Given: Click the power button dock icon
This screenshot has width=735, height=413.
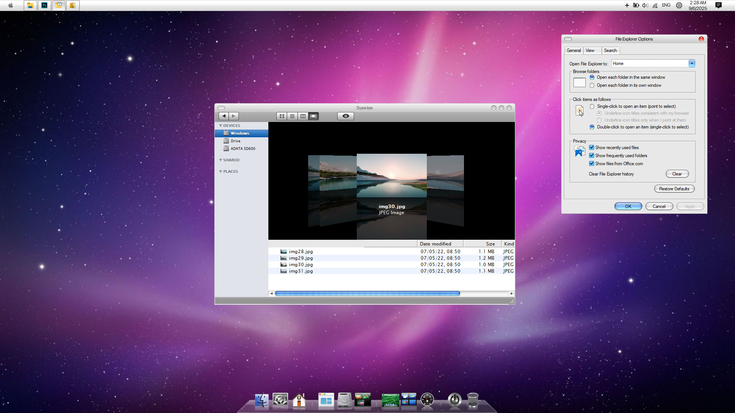Looking at the screenshot, I should 454,400.
